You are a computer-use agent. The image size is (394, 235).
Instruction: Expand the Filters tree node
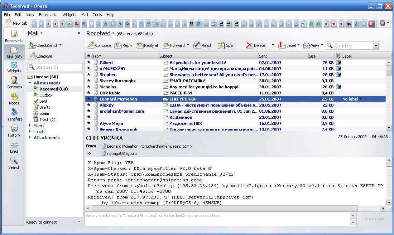click(30, 126)
